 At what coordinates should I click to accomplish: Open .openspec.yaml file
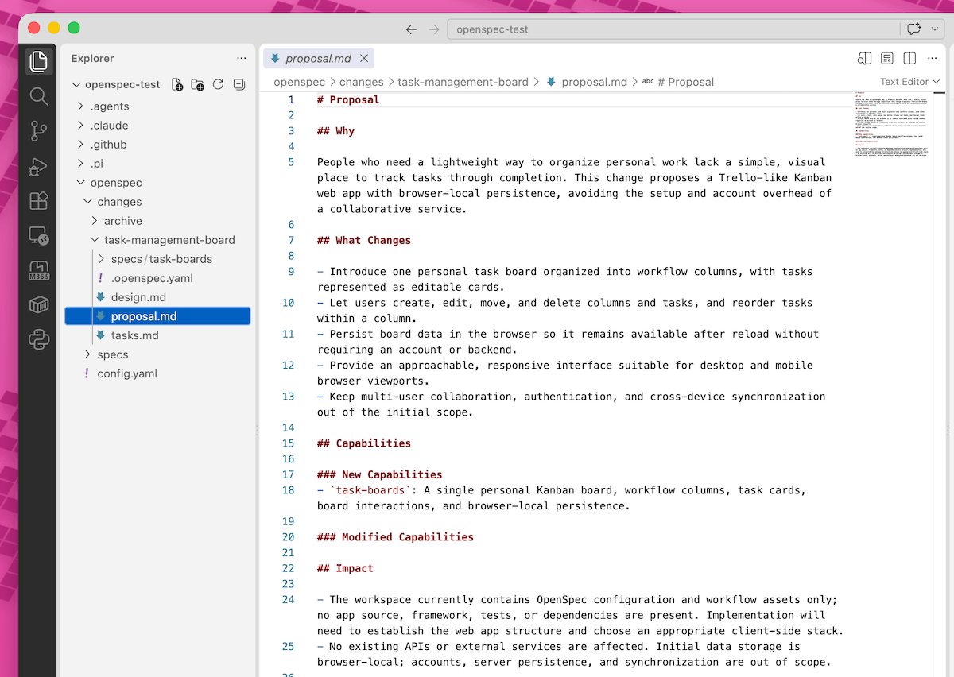click(x=152, y=278)
